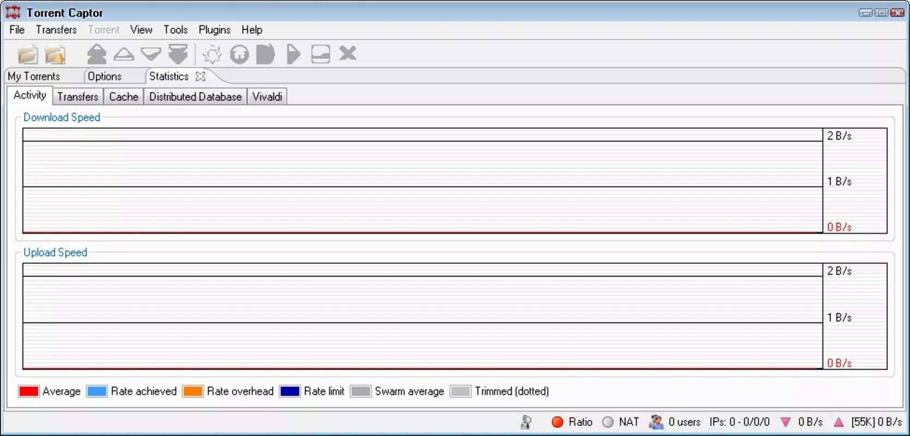This screenshot has width=910, height=436.
Task: Click the pink upload arrow in status bar
Action: point(839,422)
